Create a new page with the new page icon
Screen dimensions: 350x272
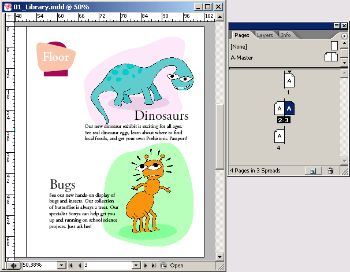click(313, 171)
